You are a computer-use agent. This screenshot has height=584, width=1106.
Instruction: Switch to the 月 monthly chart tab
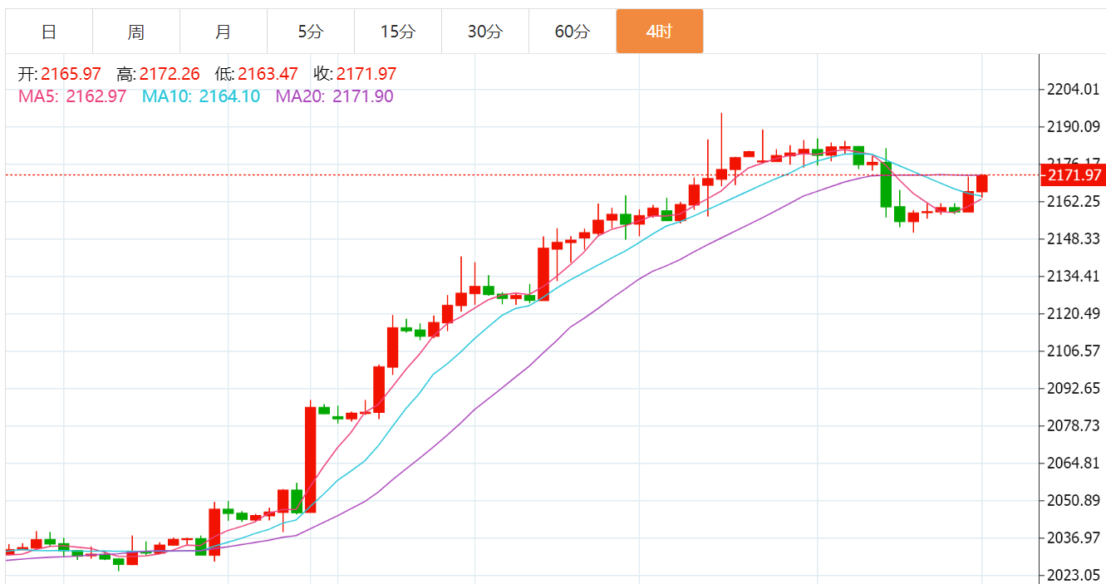tap(224, 32)
